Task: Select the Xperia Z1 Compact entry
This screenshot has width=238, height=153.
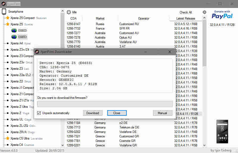Action: [22, 94]
